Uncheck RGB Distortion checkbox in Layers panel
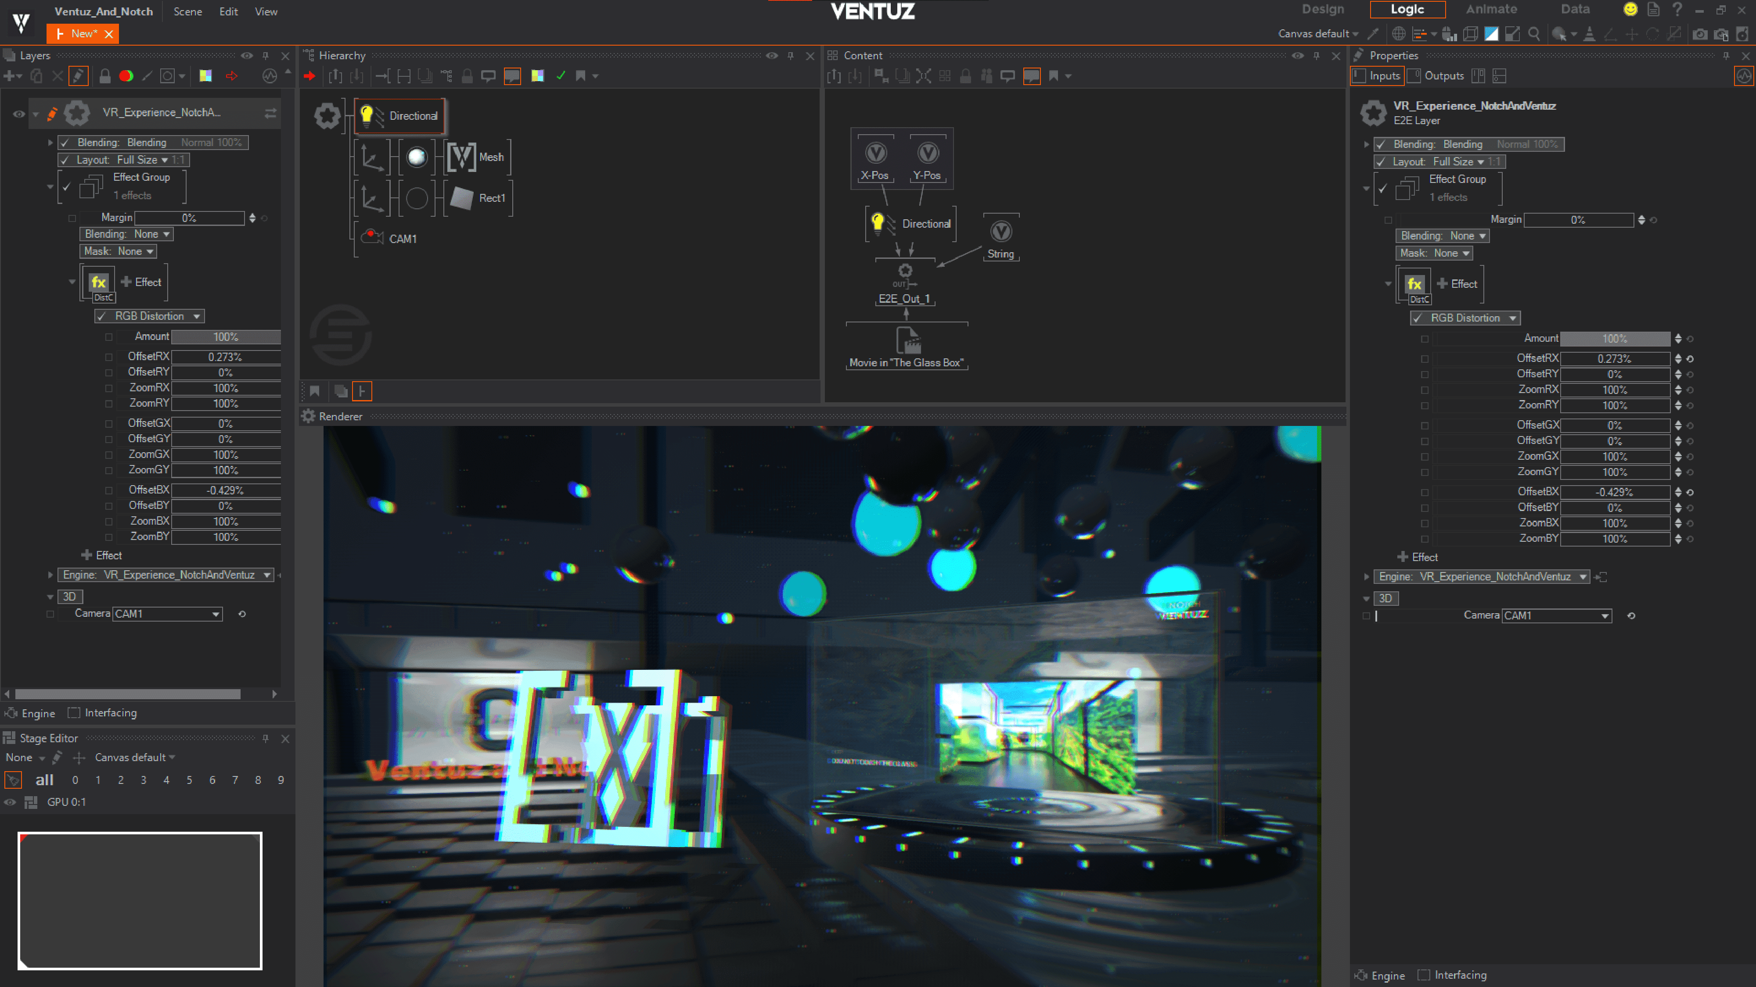1756x987 pixels. point(101,316)
